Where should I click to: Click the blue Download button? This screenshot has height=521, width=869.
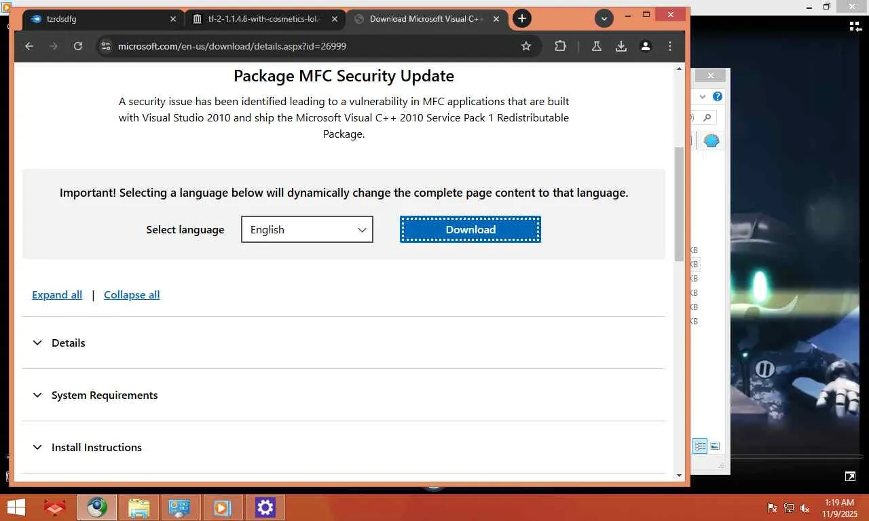coord(470,229)
